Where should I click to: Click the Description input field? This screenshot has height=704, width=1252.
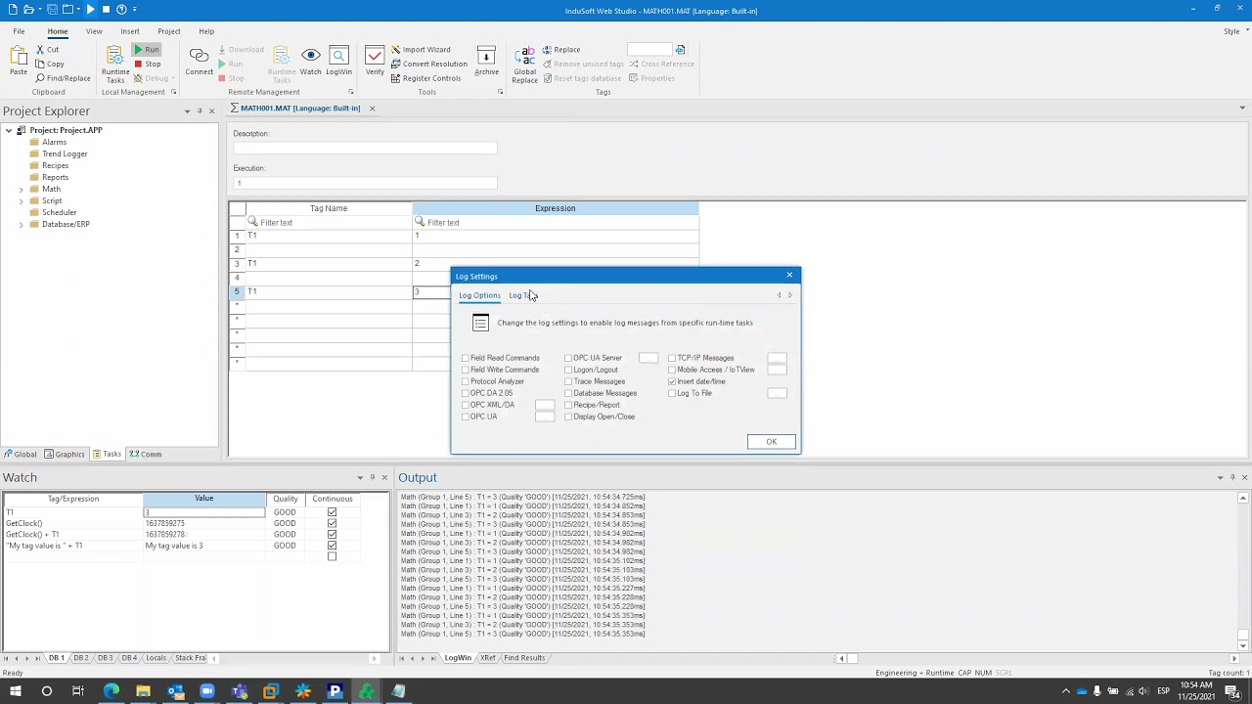pos(365,148)
